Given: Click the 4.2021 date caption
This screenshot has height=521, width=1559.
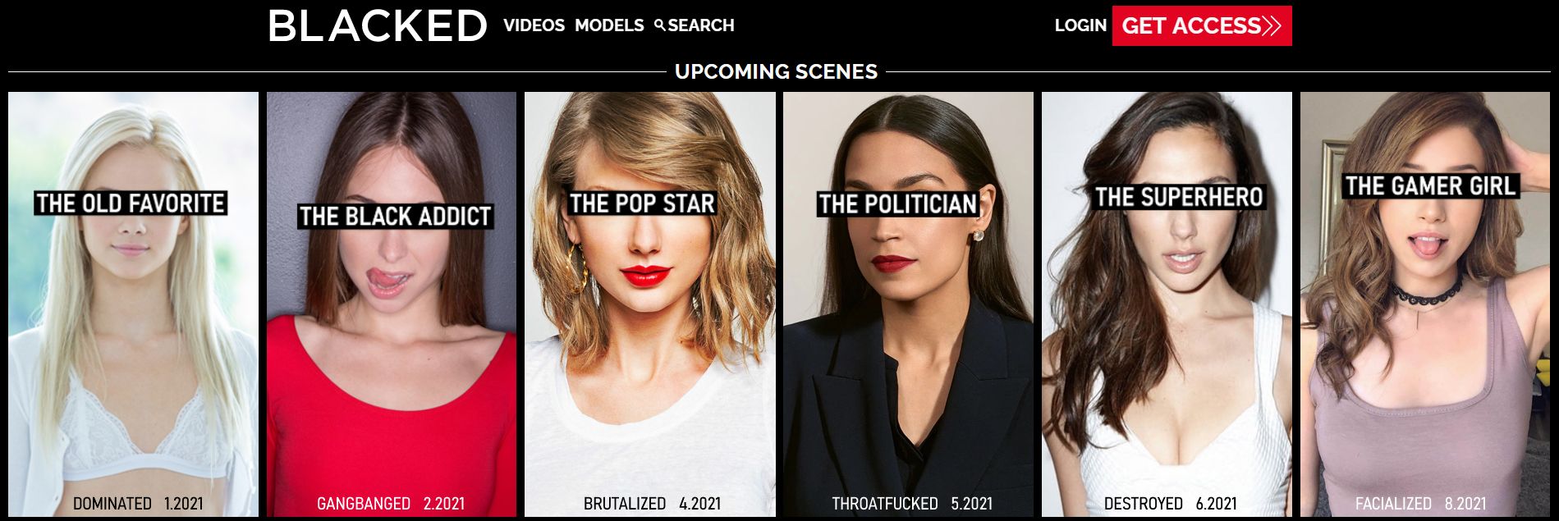Looking at the screenshot, I should pyautogui.click(x=699, y=504).
